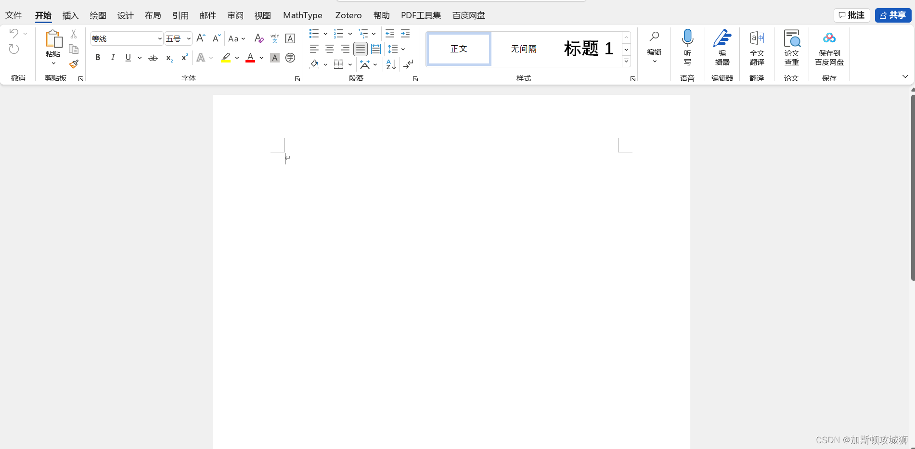Open the line spacing dropdown
Viewport: 915px width, 449px height.
[x=403, y=49]
